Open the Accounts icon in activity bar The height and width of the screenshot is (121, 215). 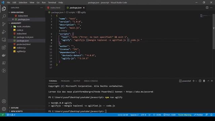(x=4, y=101)
